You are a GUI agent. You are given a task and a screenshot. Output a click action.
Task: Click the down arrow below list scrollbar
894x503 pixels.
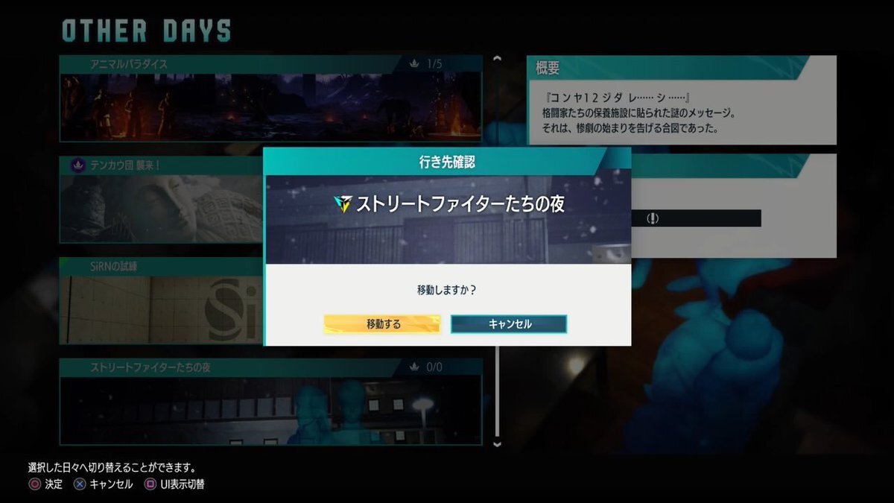(497, 444)
